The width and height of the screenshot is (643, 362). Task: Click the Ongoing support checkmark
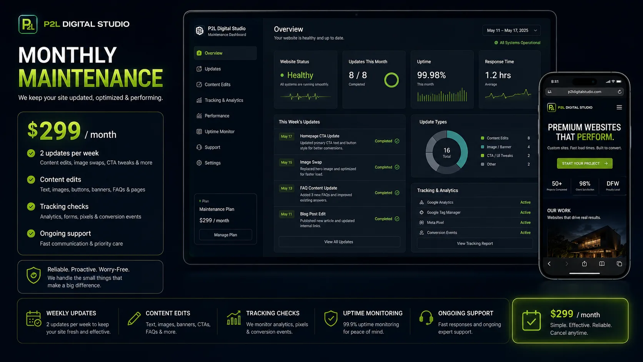pos(31,234)
